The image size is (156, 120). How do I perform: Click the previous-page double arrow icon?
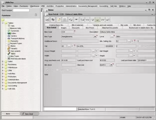click(87, 19)
